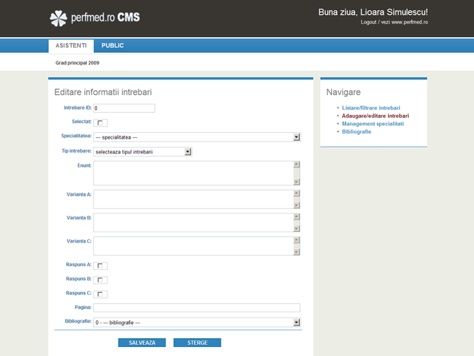474x356 pixels.
Task: Click the perfmed.ro CMS logo
Action: click(94, 17)
